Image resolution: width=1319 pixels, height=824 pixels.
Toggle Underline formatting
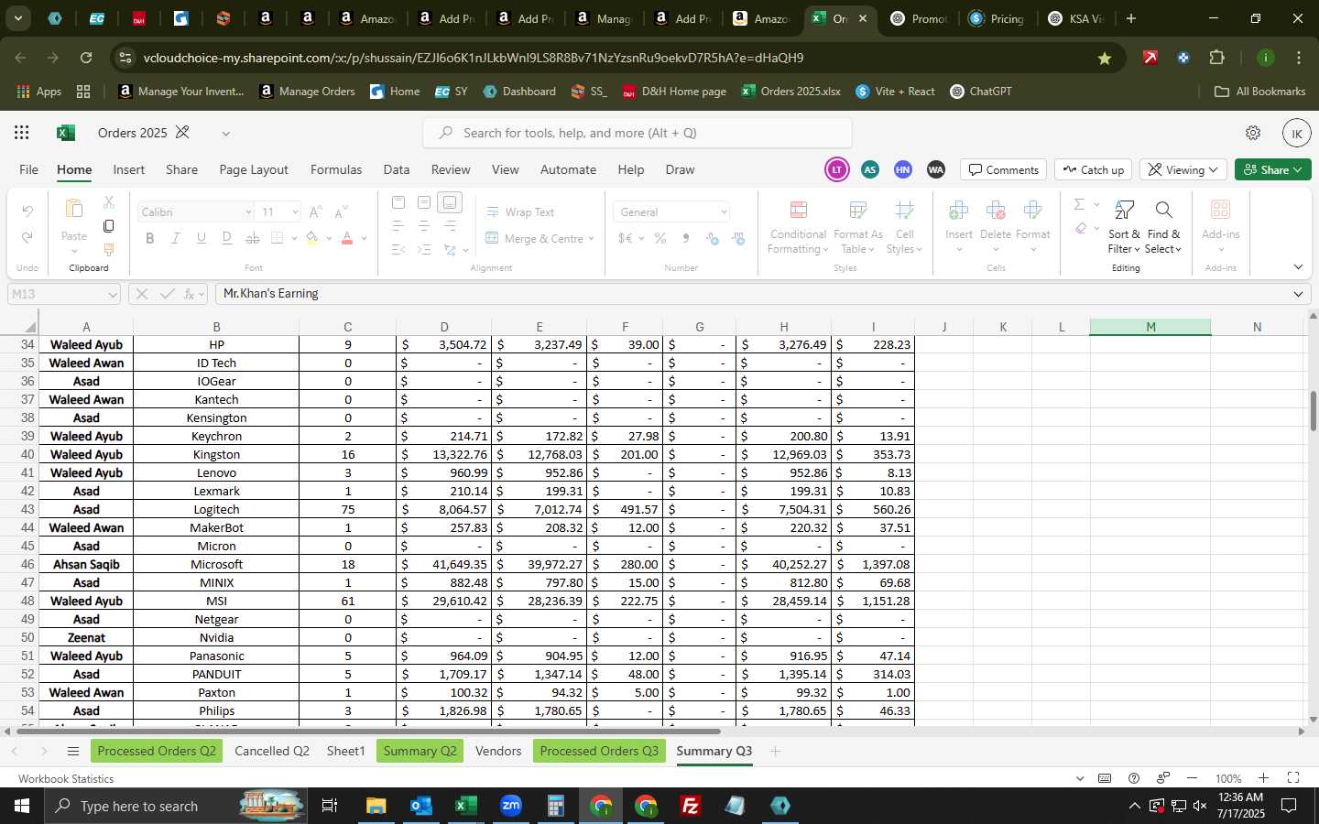(x=201, y=238)
